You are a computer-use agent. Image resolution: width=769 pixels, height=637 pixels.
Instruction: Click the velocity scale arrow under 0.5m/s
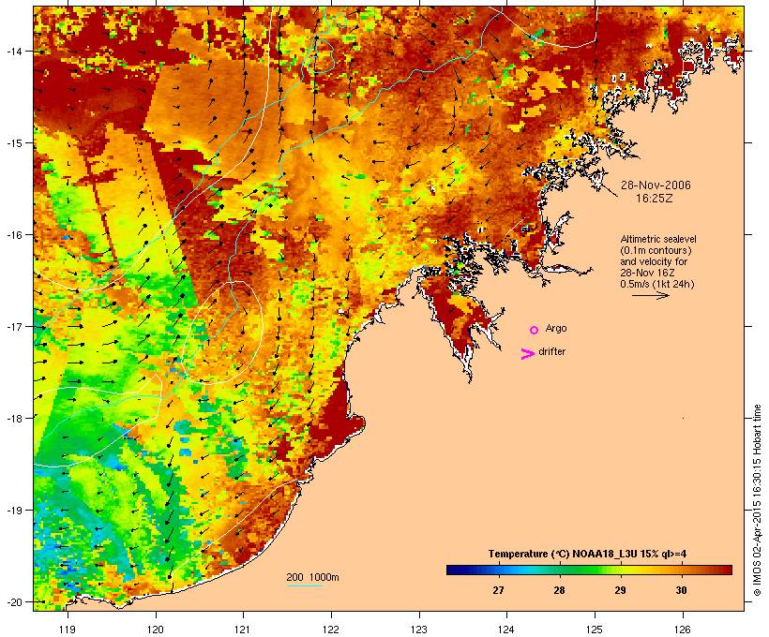click(x=651, y=295)
